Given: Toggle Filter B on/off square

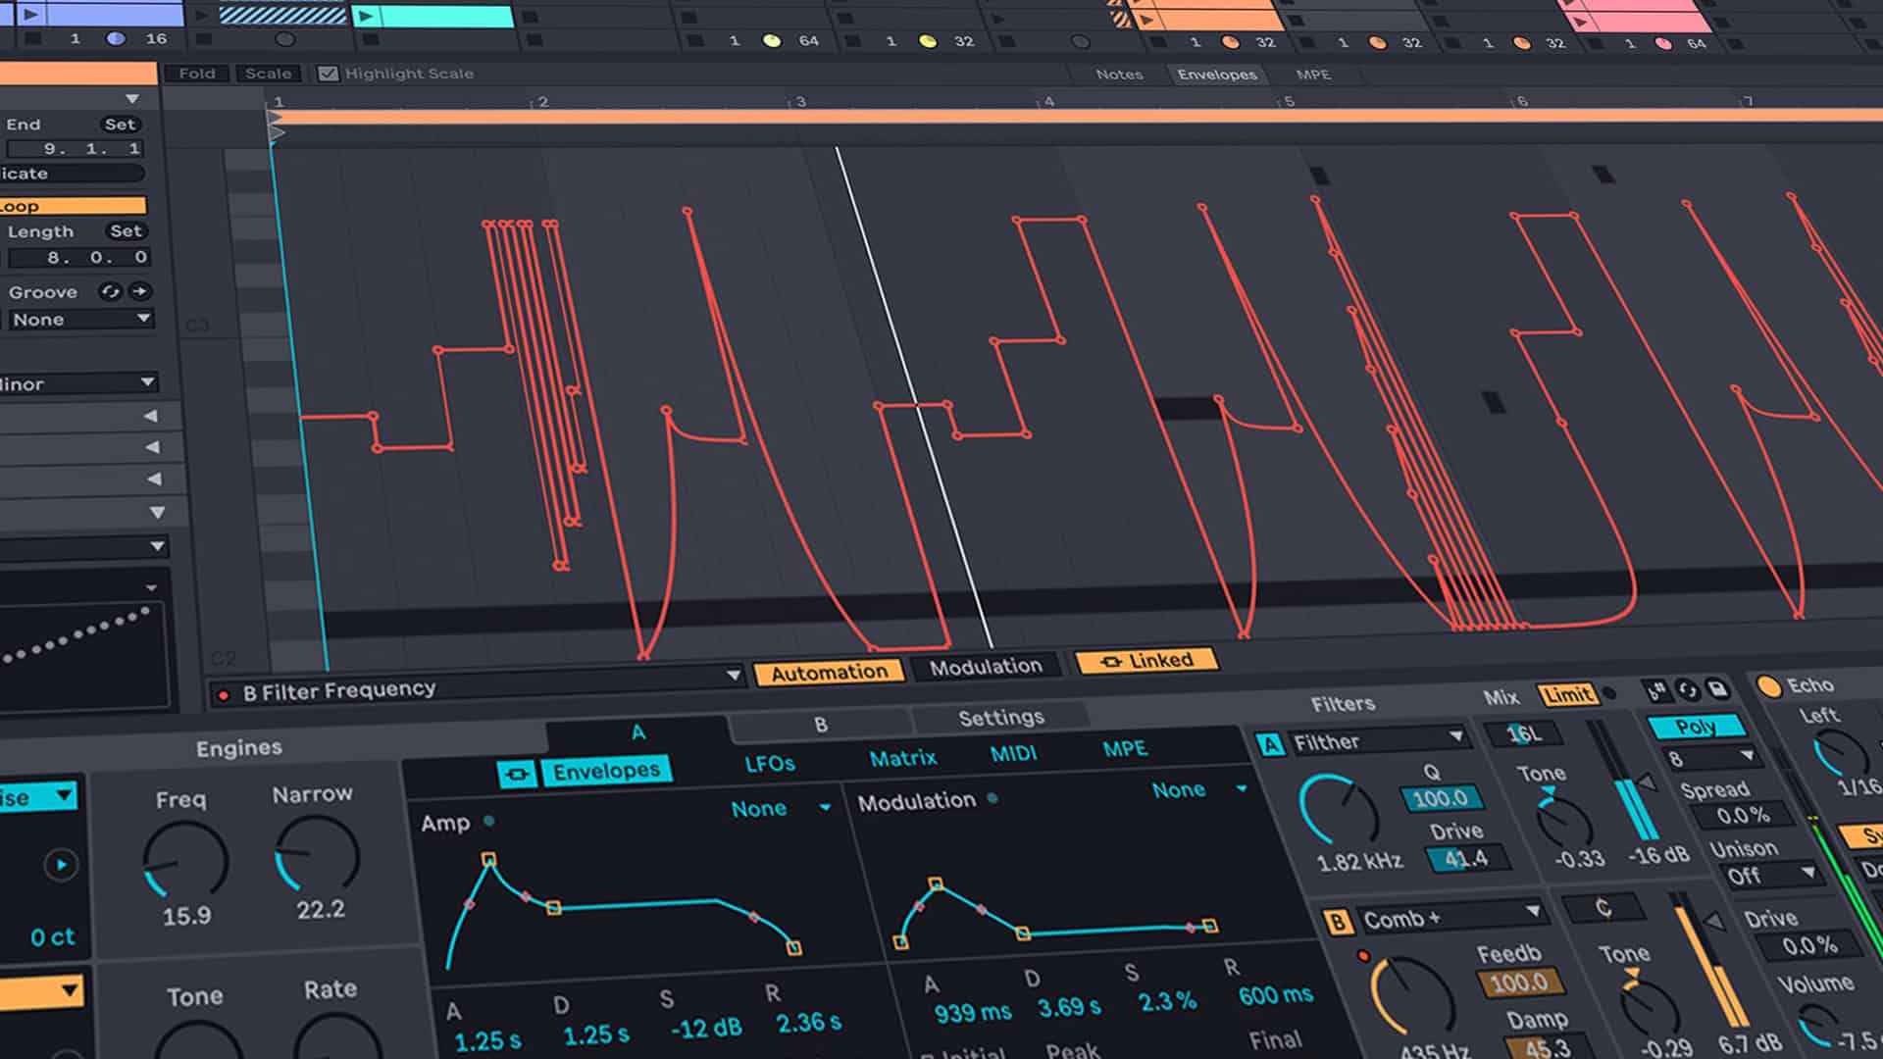Looking at the screenshot, I should pyautogui.click(x=1337, y=922).
